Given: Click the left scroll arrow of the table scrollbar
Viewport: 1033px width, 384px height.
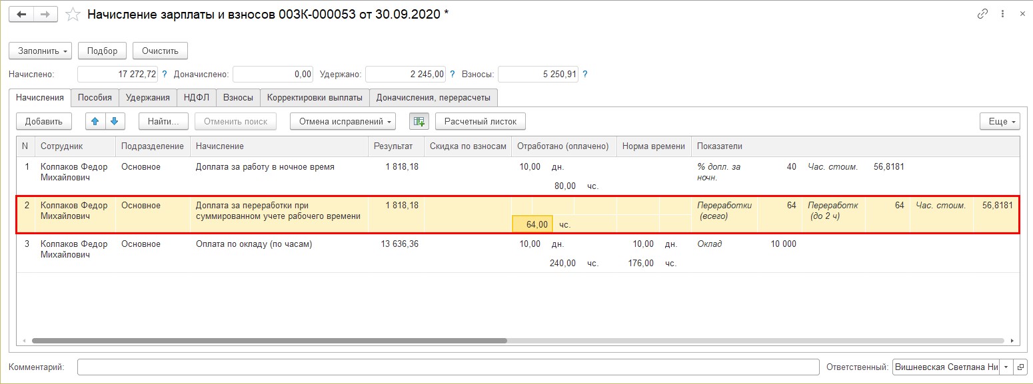Looking at the screenshot, I should [23, 341].
